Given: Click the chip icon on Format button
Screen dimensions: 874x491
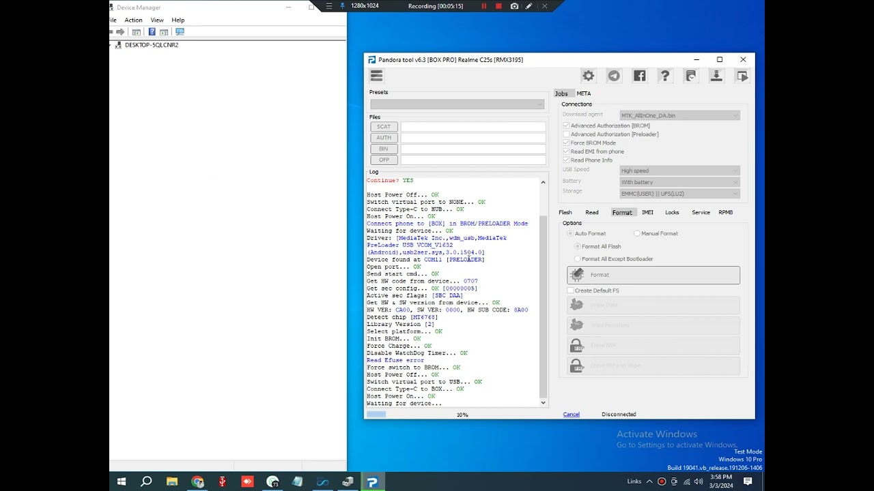Looking at the screenshot, I should (x=578, y=275).
